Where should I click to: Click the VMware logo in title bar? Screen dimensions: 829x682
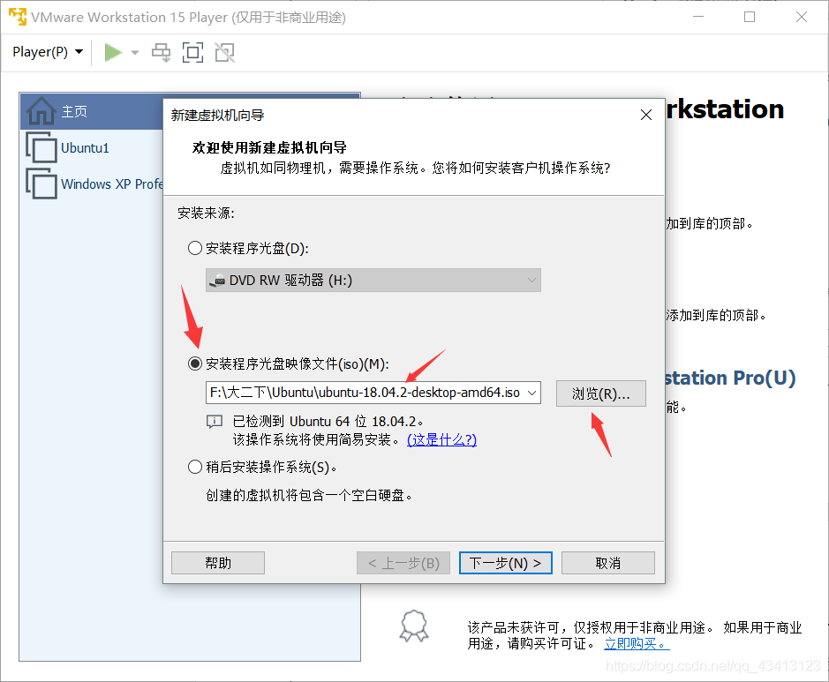tap(18, 17)
